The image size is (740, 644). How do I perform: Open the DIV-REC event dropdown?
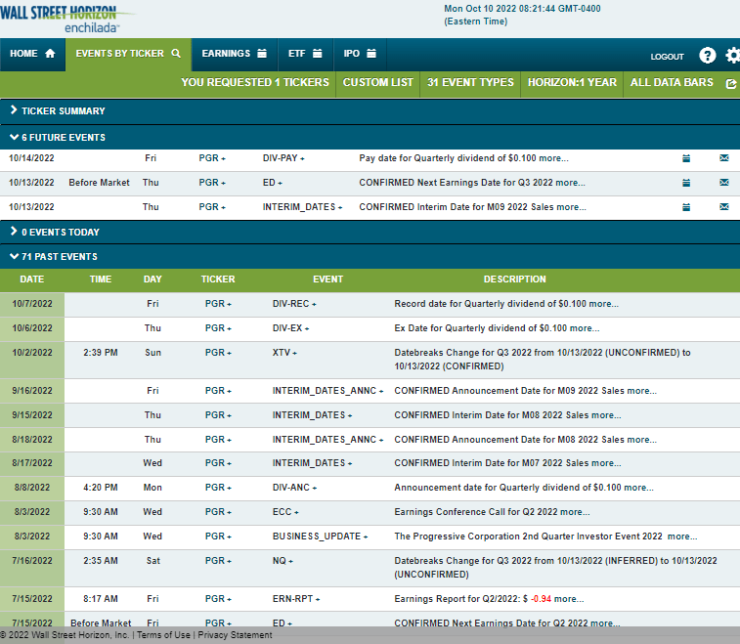coord(293,304)
